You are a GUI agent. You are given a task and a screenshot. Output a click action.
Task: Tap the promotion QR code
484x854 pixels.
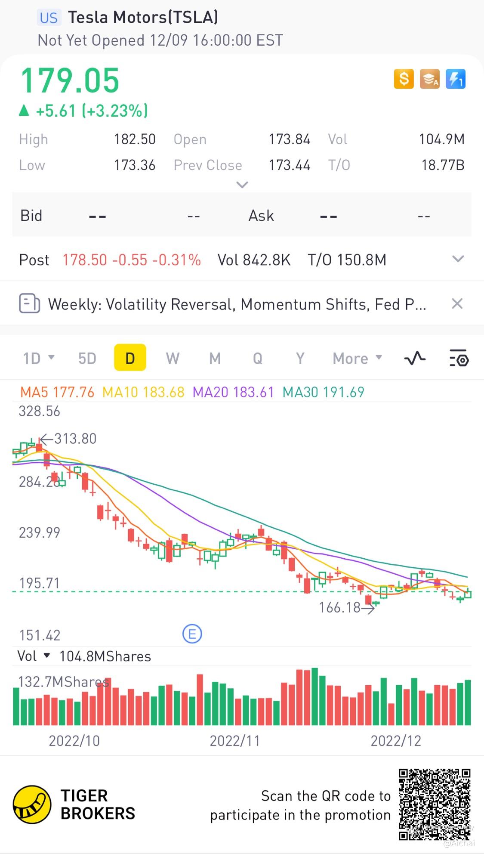(434, 804)
